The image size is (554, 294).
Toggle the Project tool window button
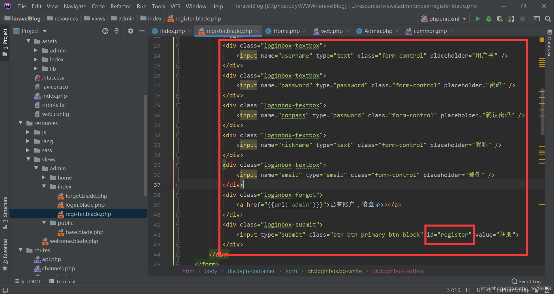[x=5, y=43]
